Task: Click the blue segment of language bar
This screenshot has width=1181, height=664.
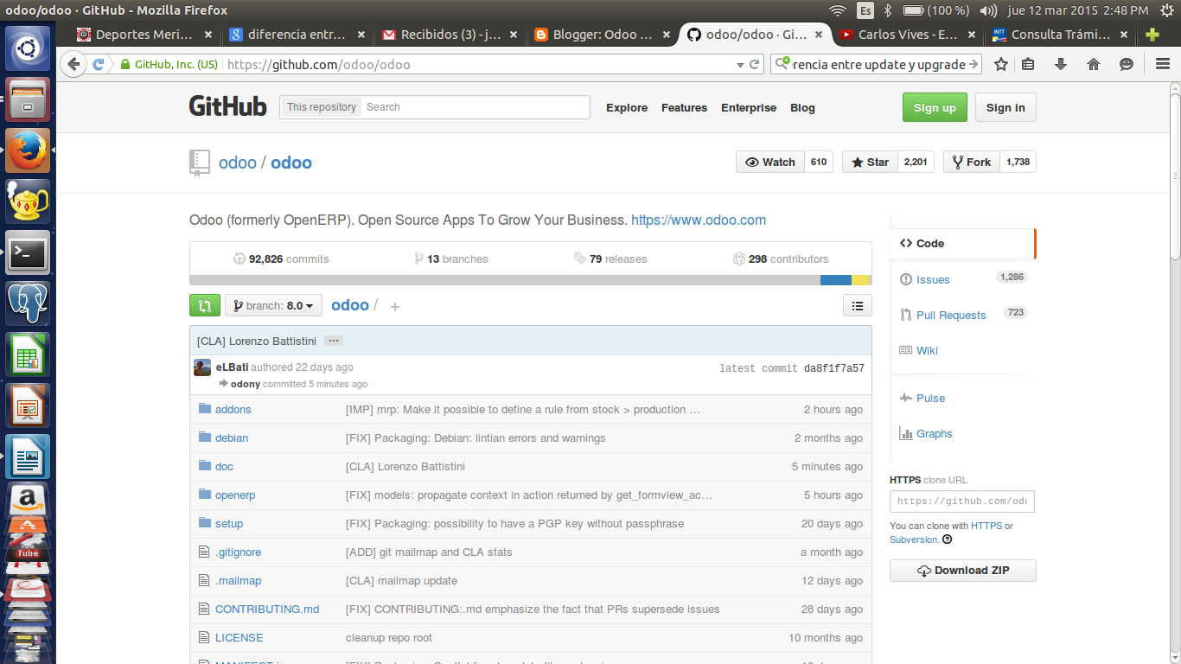Action: (x=836, y=280)
